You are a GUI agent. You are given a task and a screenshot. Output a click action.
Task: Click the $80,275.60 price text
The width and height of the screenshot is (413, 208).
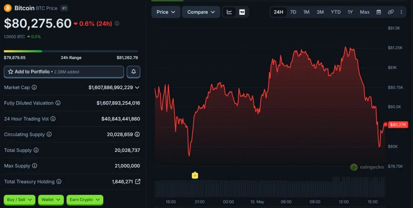[38, 24]
